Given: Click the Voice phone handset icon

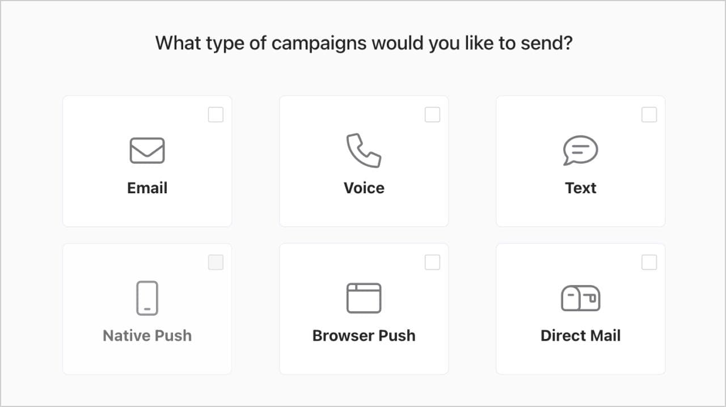Looking at the screenshot, I should [x=364, y=151].
